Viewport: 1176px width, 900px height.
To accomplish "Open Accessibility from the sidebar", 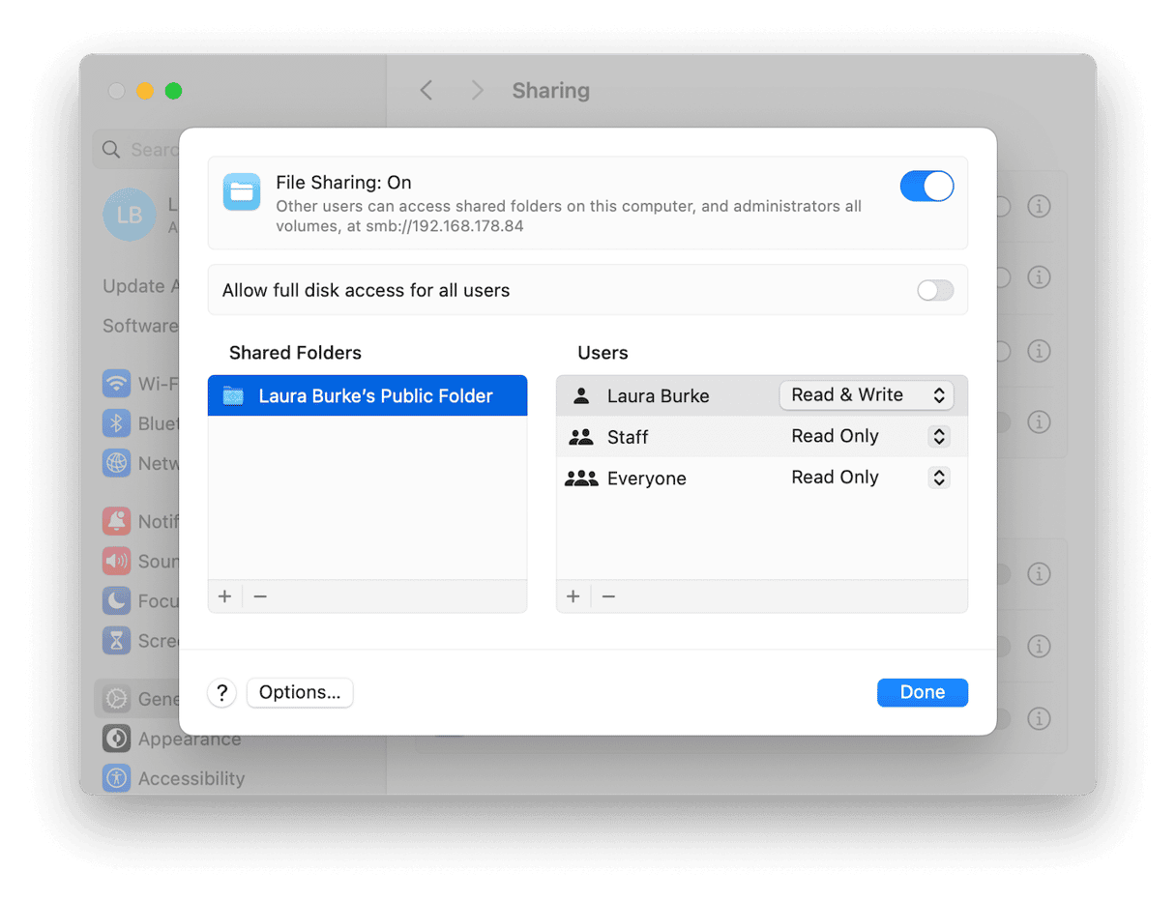I will (x=116, y=777).
